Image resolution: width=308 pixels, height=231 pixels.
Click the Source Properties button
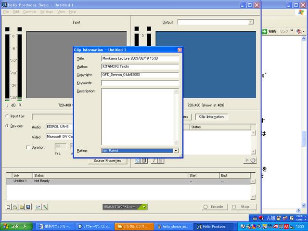pyautogui.click(x=107, y=161)
